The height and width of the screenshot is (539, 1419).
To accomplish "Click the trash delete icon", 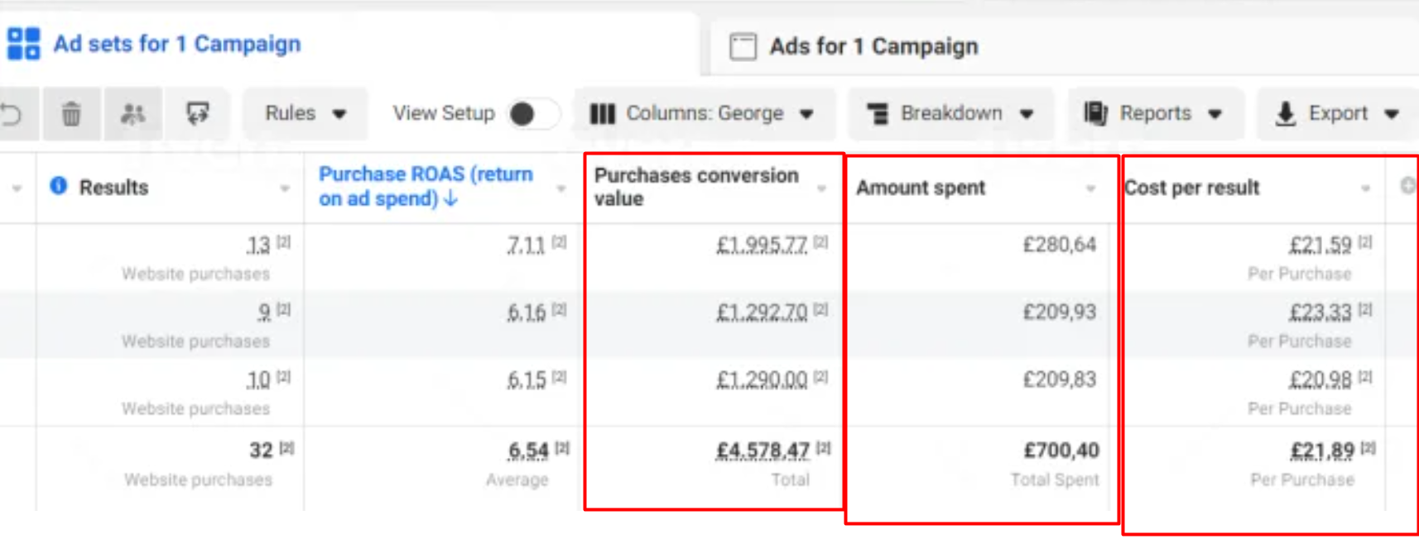I will coord(71,113).
